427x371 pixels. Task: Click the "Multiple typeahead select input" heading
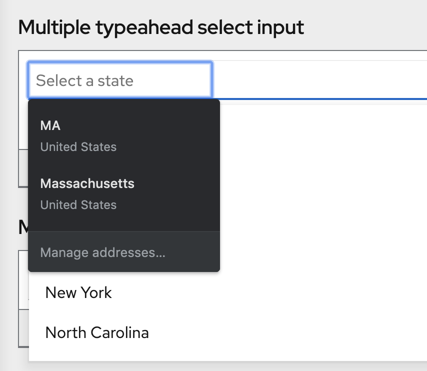(161, 27)
